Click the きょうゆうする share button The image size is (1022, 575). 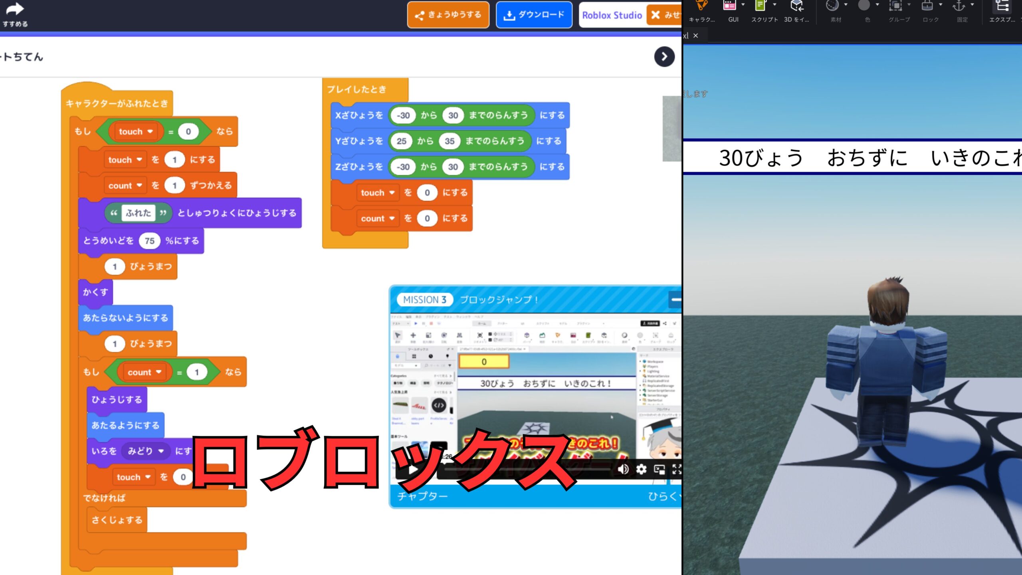(448, 15)
